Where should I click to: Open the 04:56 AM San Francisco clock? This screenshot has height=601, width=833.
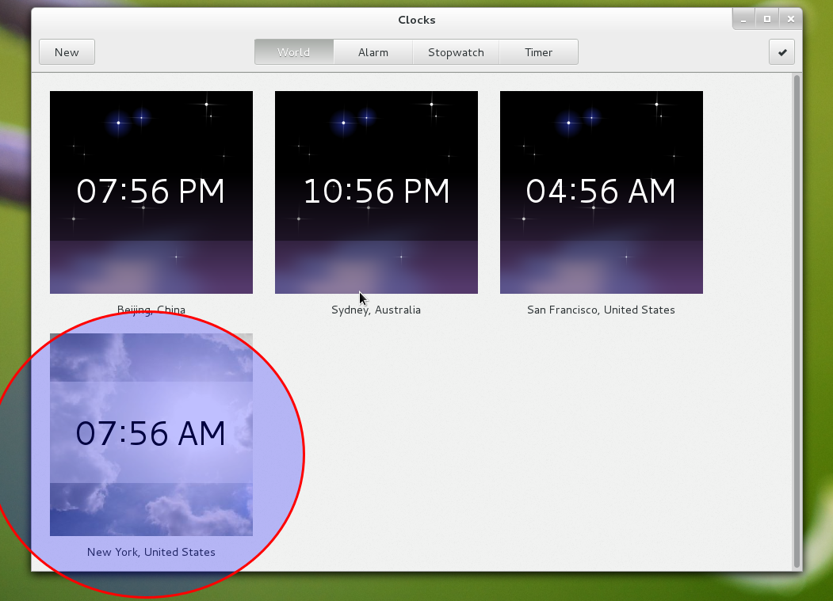602,192
